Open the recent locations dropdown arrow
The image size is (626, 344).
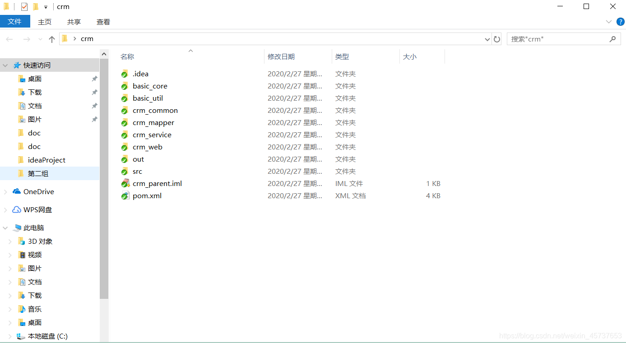coord(40,39)
